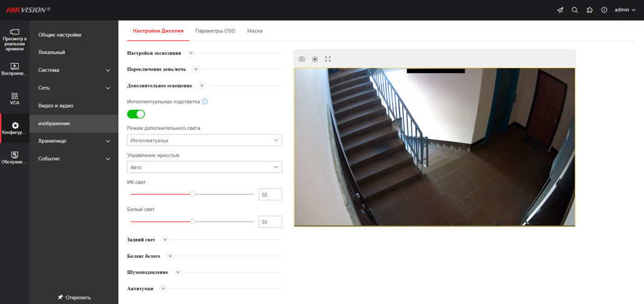This screenshot has width=644, height=304.
Task: Switch to the Настройки Дисплея tab
Action: (158, 31)
